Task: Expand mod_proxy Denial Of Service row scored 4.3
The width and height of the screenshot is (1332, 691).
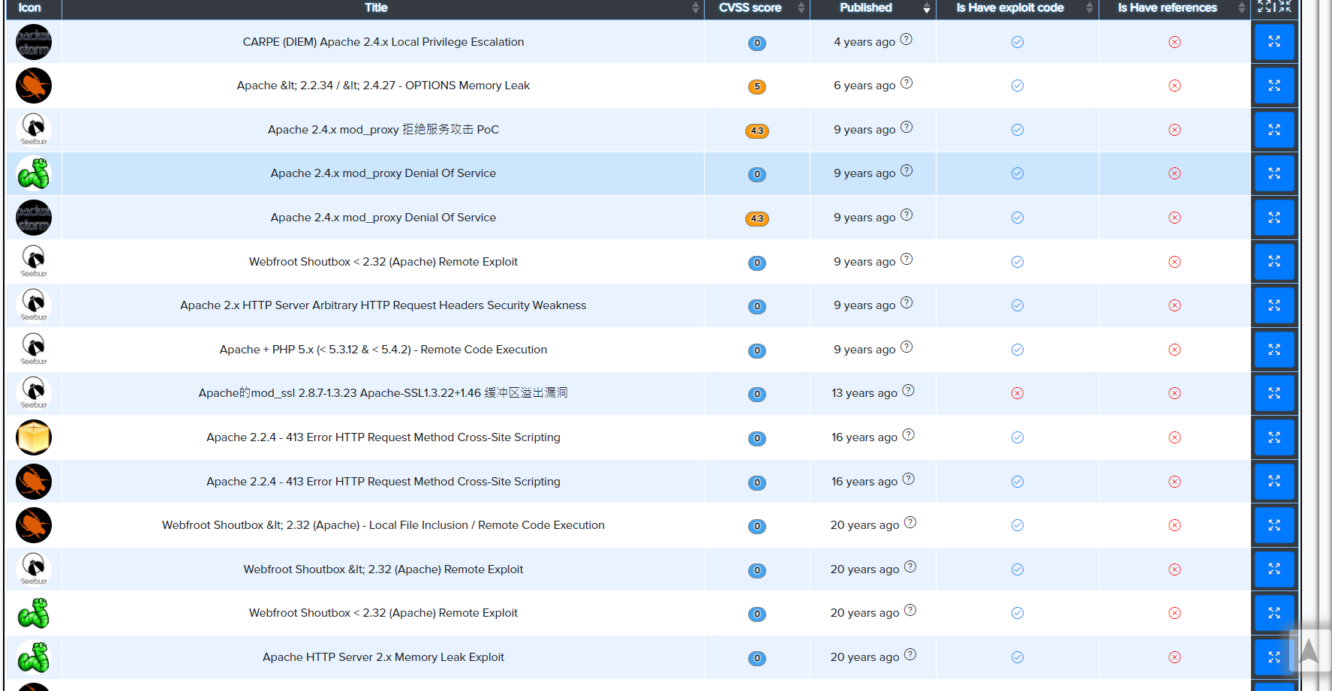Action: pos(1274,218)
